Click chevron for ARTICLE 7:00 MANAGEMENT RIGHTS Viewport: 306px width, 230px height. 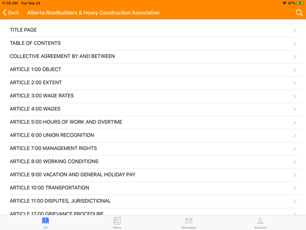pyautogui.click(x=295, y=149)
